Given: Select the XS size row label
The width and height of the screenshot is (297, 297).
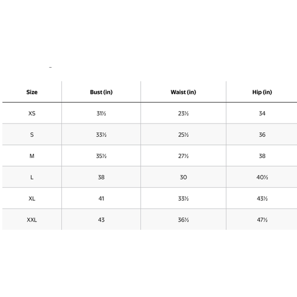Looking at the screenshot, I should [x=32, y=113].
